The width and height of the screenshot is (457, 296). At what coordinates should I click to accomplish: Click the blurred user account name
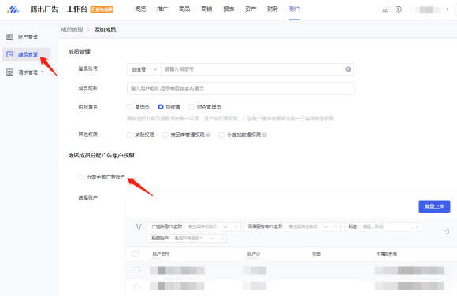coord(429,9)
